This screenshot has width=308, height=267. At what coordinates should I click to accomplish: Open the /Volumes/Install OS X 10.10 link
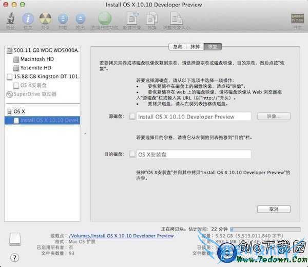(x=121, y=236)
